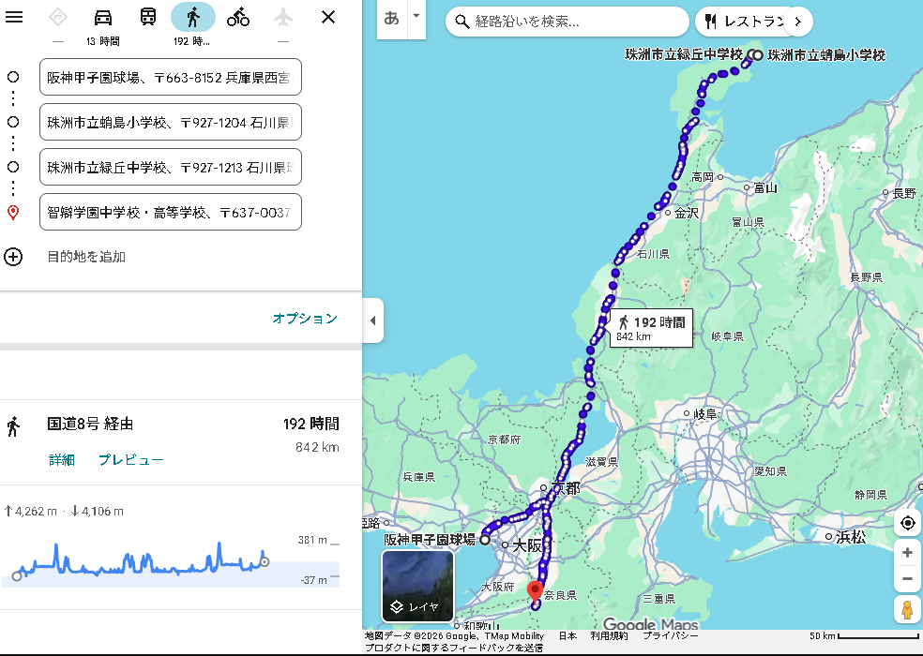Select the walking travel mode

[x=193, y=17]
